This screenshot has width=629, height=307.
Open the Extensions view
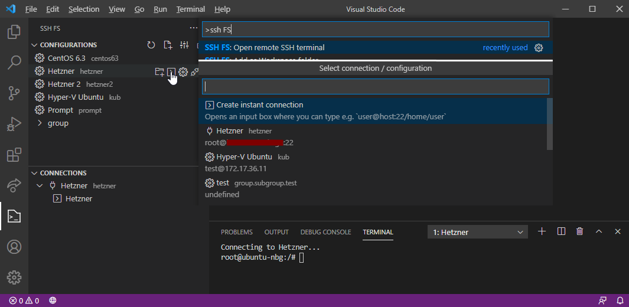pyautogui.click(x=14, y=155)
